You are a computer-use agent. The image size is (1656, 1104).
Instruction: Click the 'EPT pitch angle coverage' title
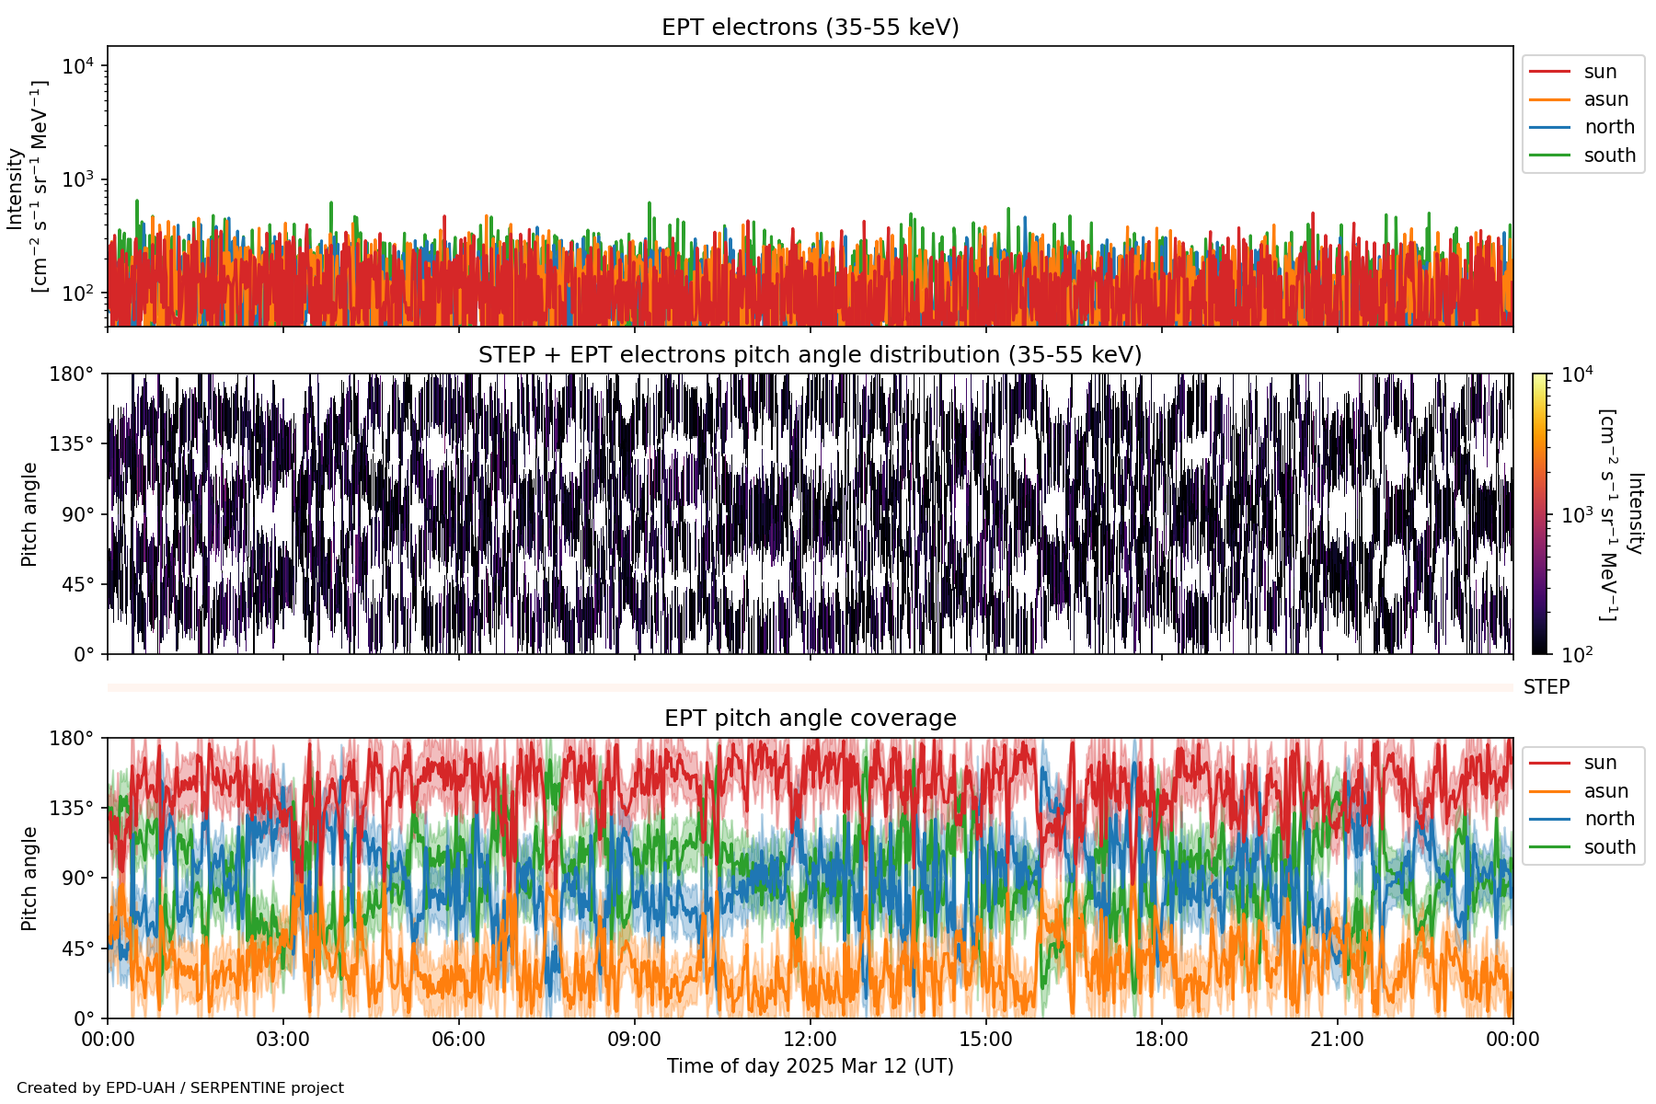pyautogui.click(x=810, y=719)
